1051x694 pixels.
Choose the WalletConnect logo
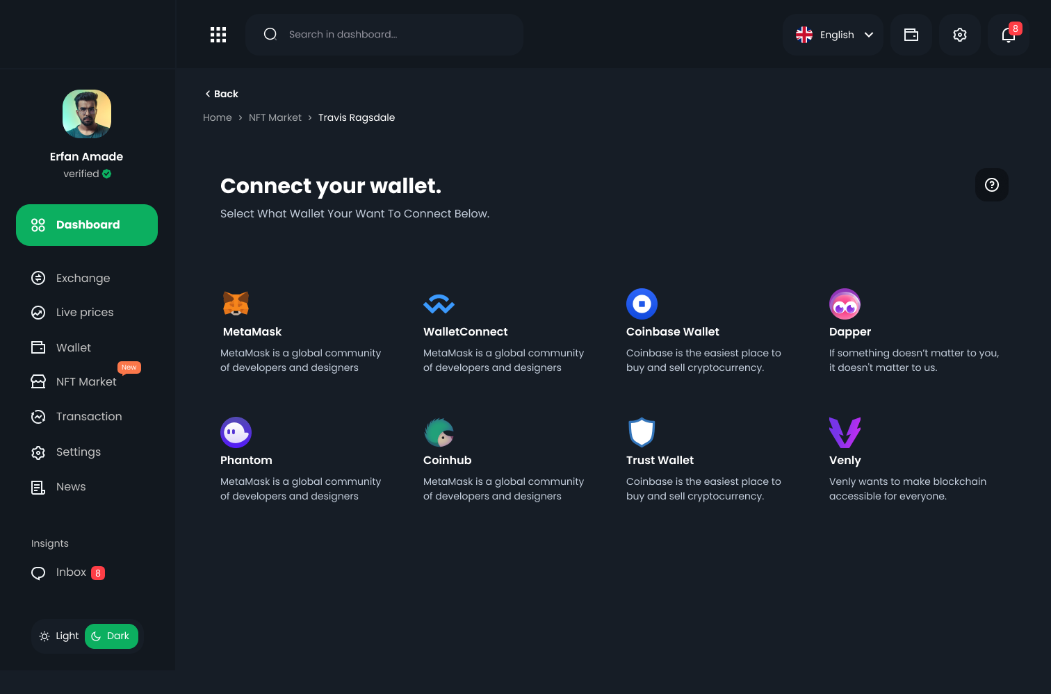tap(439, 304)
